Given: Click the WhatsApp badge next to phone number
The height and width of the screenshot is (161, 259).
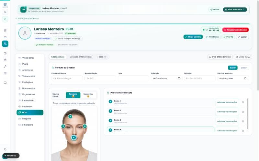Looking at the screenshot, I should [x=71, y=33].
